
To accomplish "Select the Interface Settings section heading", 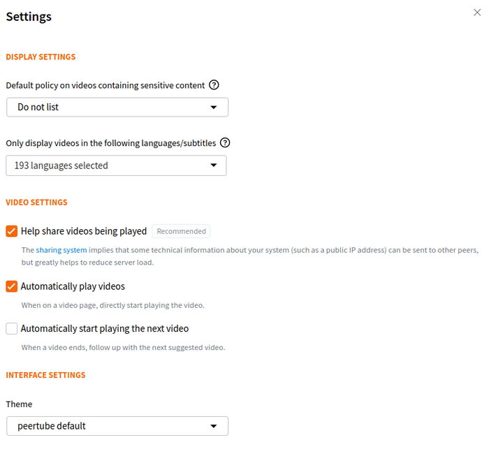I will coord(45,375).
